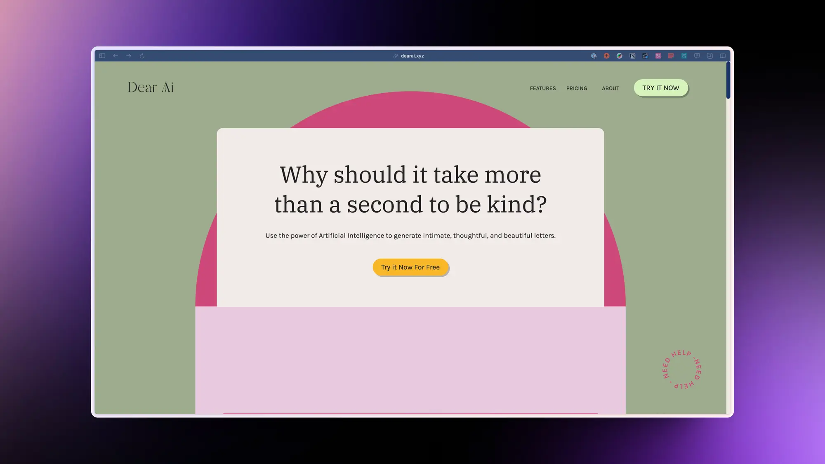The image size is (825, 464).
Task: Click the headline "Why should it take more"
Action: click(x=410, y=175)
